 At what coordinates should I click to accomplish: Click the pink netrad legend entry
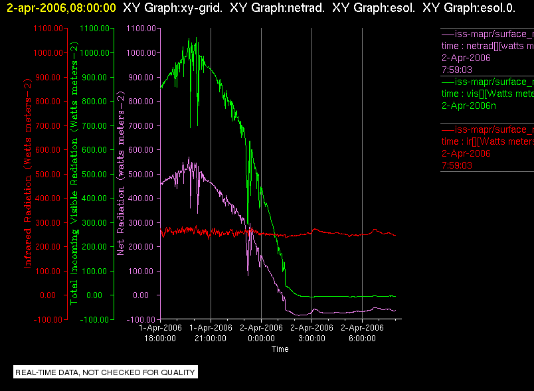(x=488, y=52)
